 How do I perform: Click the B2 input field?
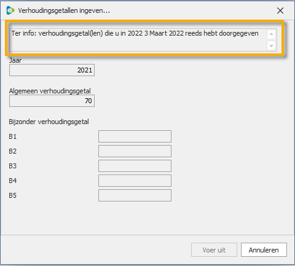(x=135, y=151)
